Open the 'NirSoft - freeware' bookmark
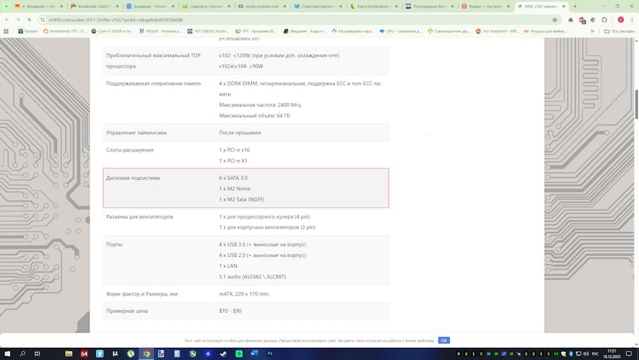 pyautogui.click(x=160, y=31)
